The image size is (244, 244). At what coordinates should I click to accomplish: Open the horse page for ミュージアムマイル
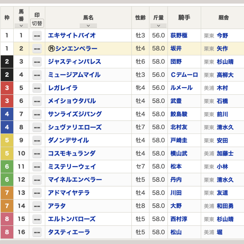click(74, 75)
